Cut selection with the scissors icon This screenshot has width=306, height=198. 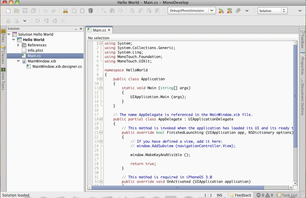point(65,11)
